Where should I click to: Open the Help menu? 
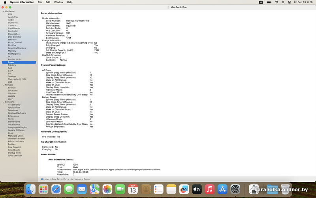(70, 2)
